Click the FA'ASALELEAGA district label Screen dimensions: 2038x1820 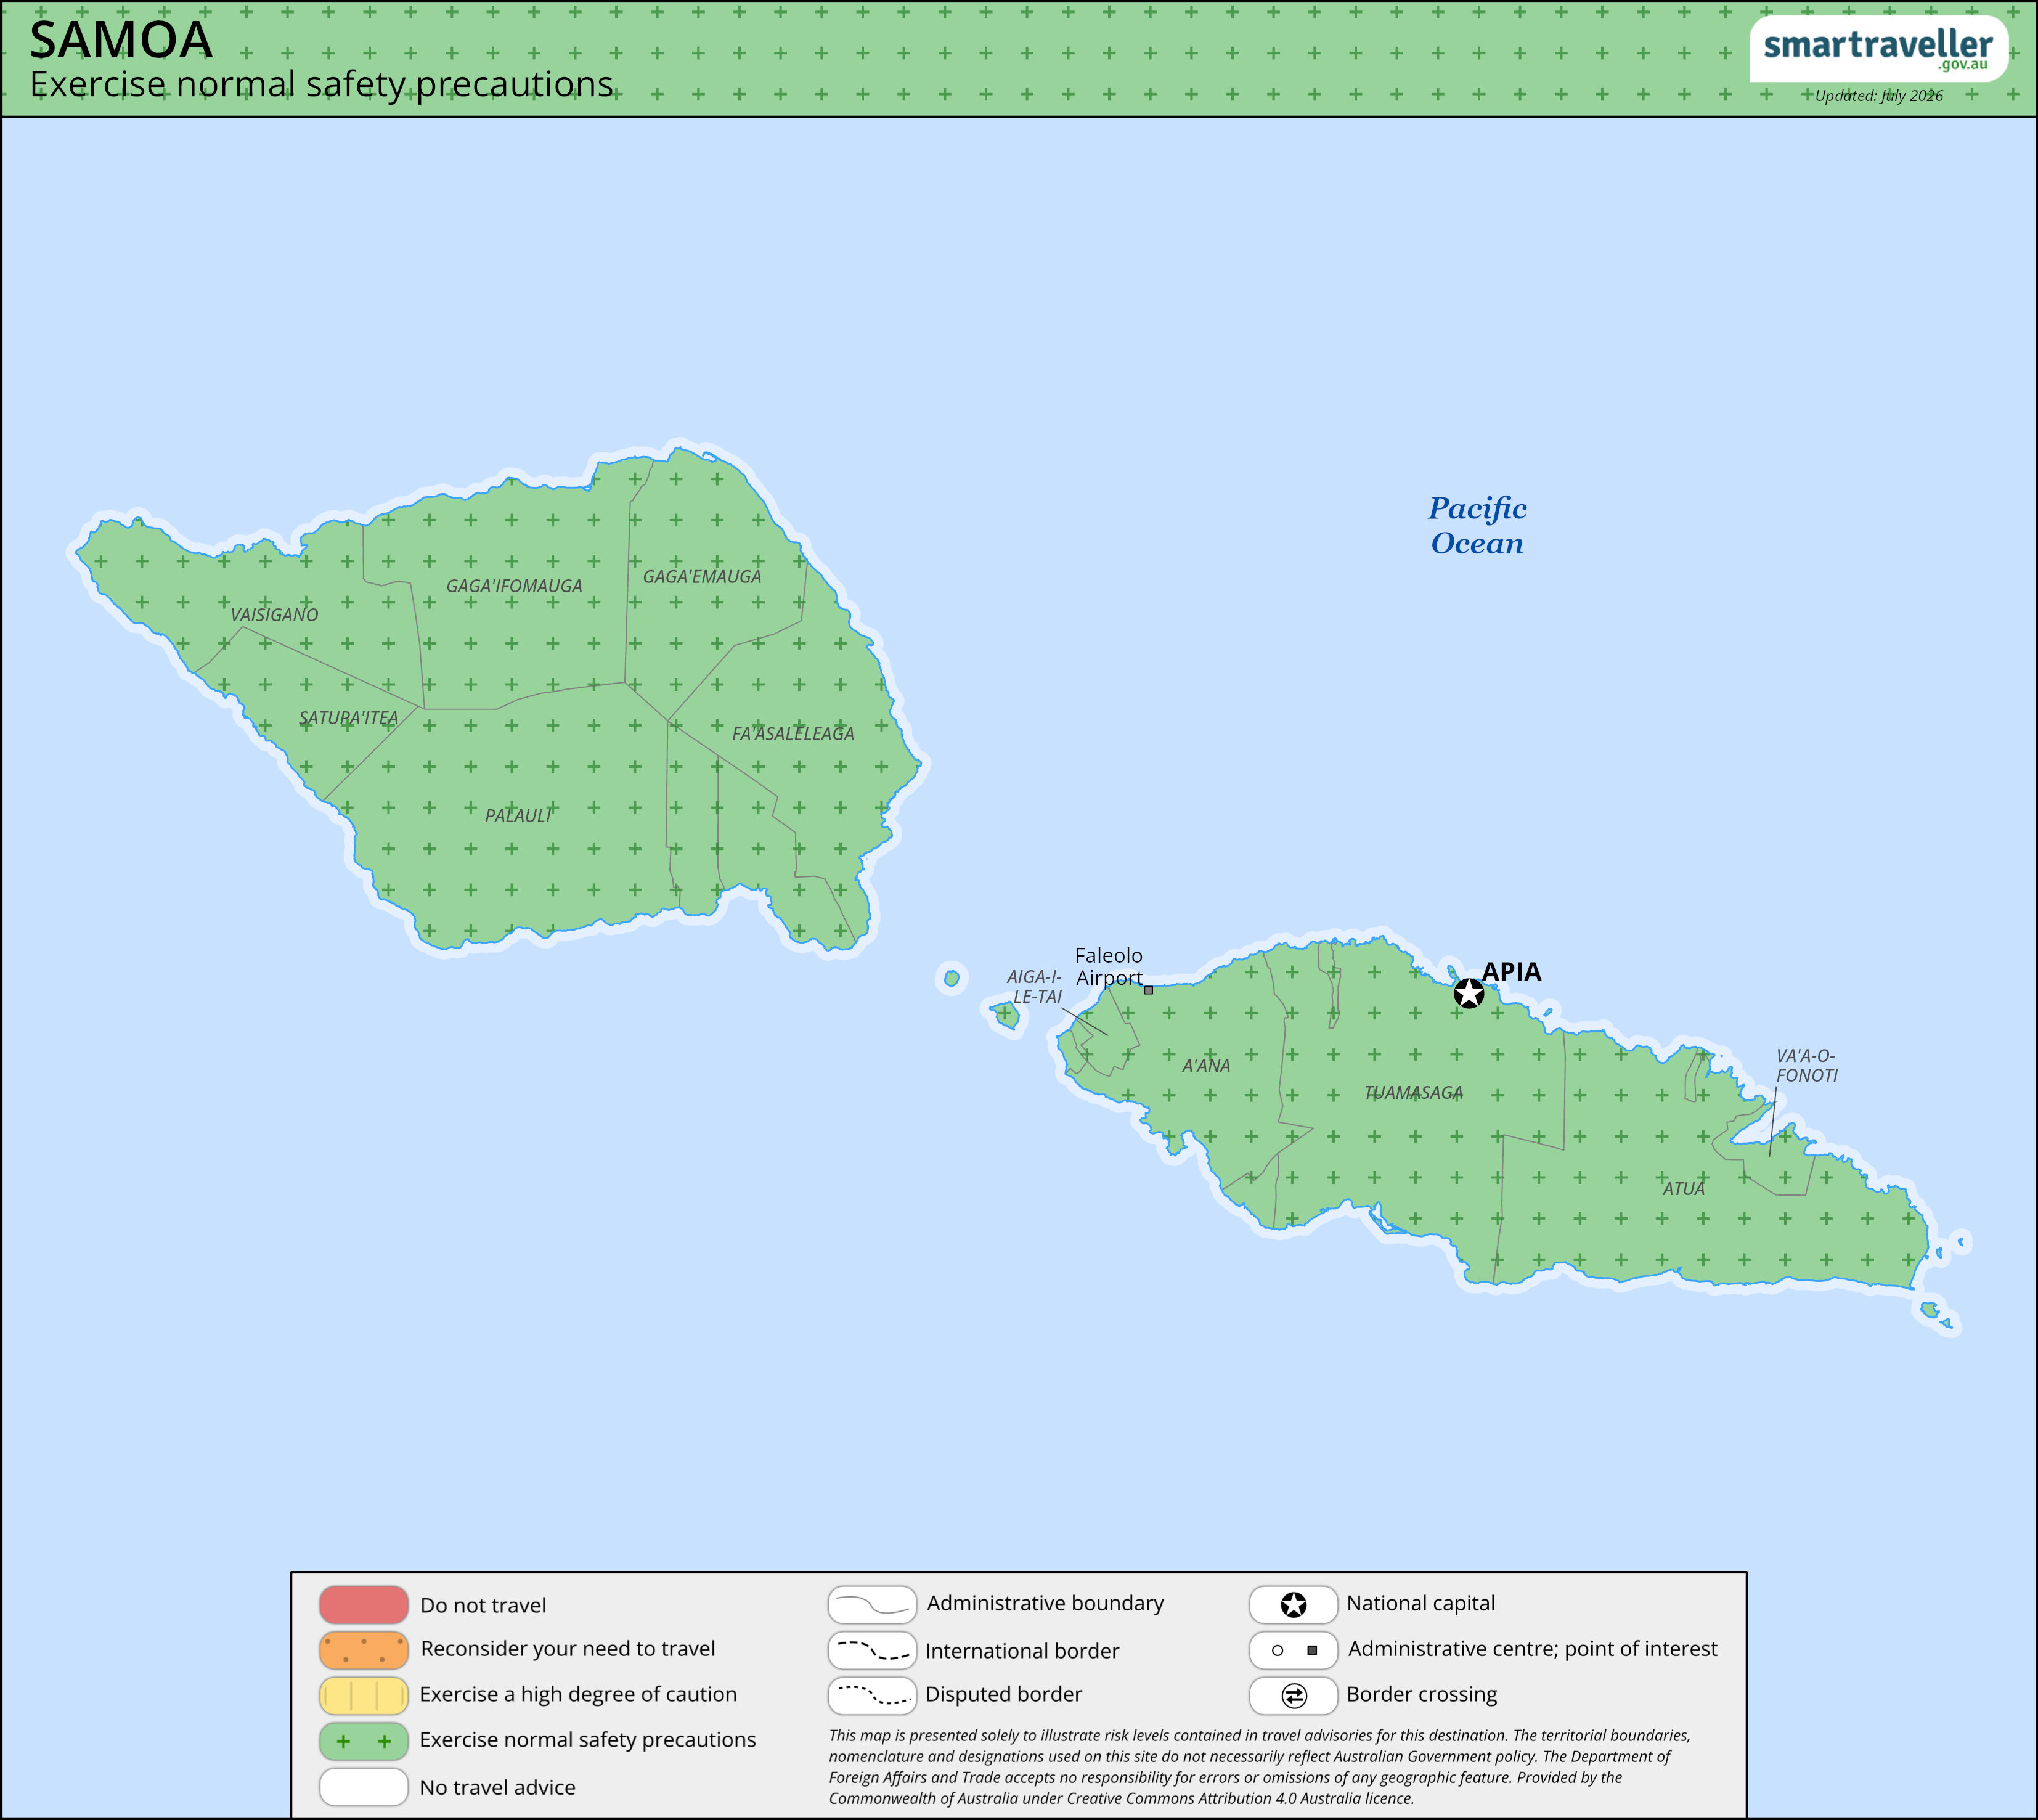793,734
